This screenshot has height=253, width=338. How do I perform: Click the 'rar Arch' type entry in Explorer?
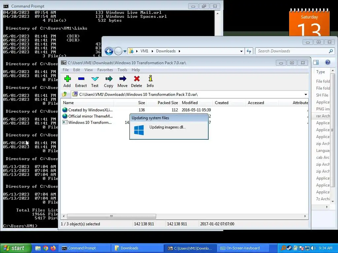coord(323,116)
